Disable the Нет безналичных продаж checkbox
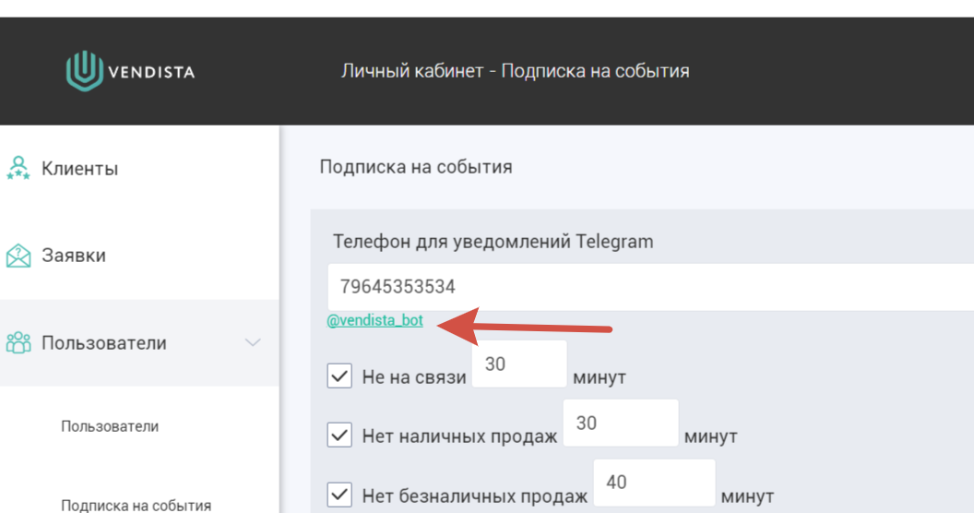 point(339,495)
